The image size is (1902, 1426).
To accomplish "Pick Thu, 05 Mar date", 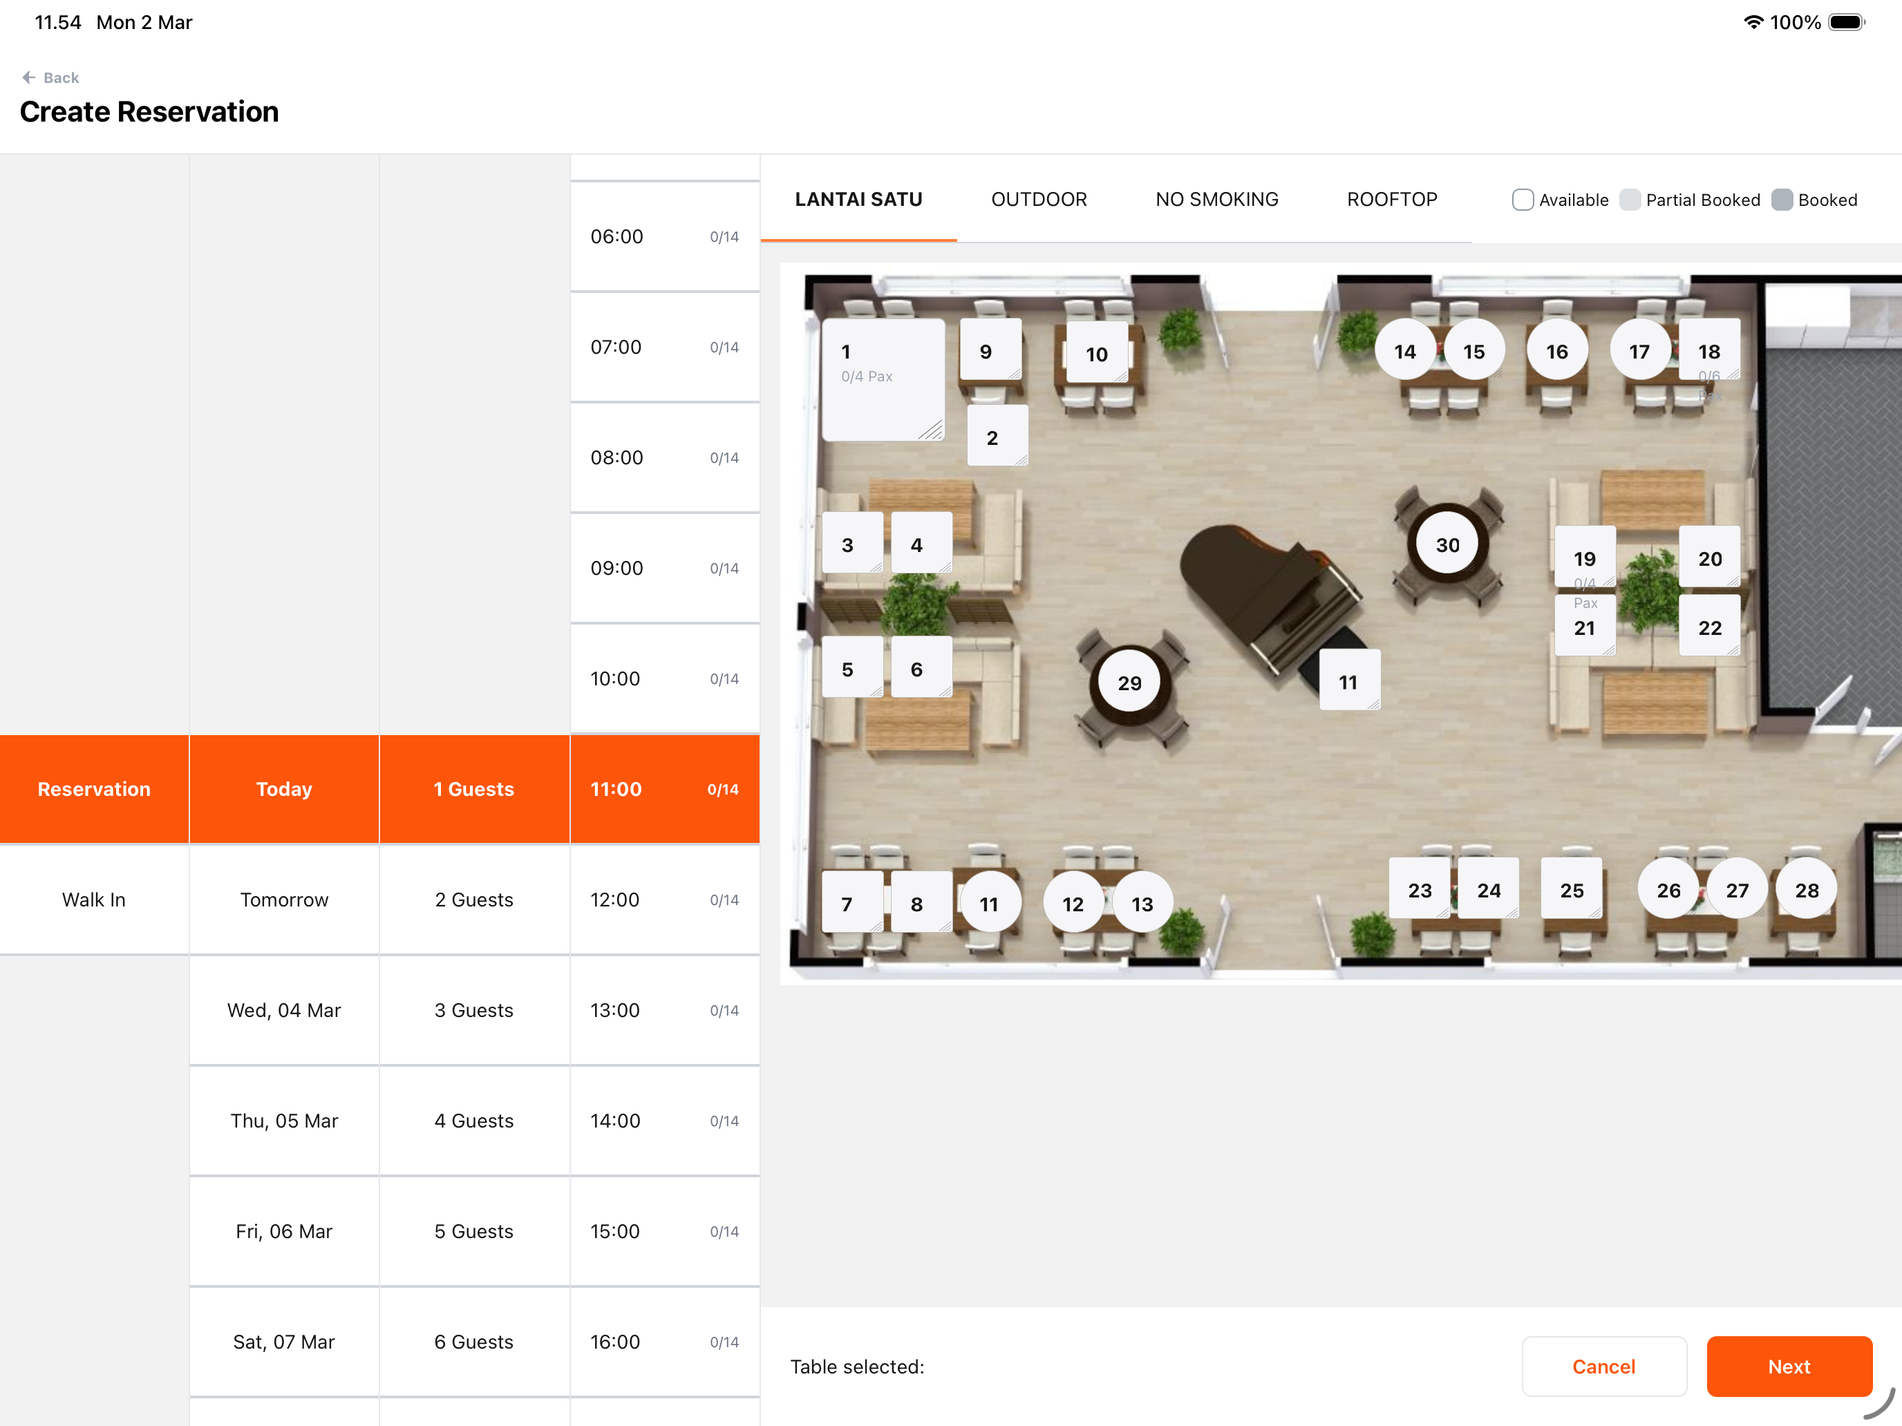I will tap(284, 1120).
